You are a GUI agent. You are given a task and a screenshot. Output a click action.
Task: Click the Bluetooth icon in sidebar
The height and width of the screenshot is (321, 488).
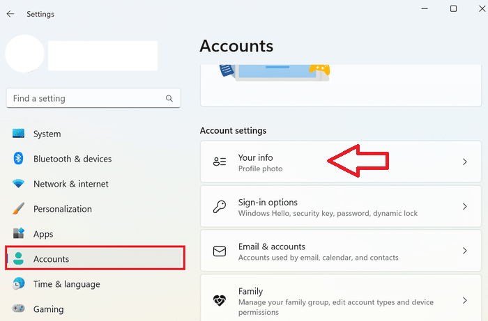click(x=18, y=159)
